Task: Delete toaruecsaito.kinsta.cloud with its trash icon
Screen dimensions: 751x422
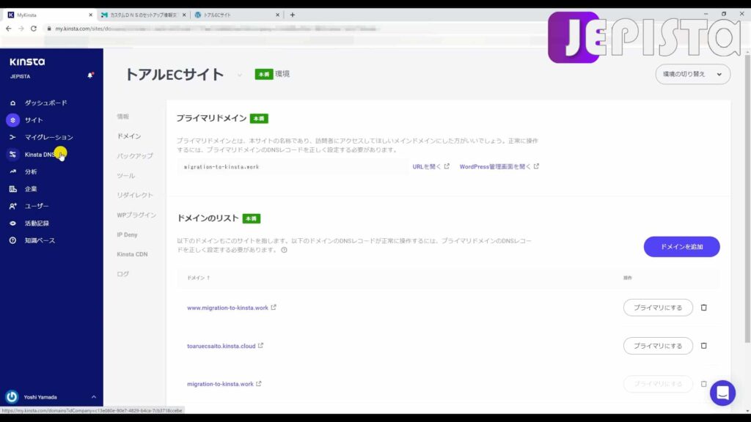Action: click(703, 345)
